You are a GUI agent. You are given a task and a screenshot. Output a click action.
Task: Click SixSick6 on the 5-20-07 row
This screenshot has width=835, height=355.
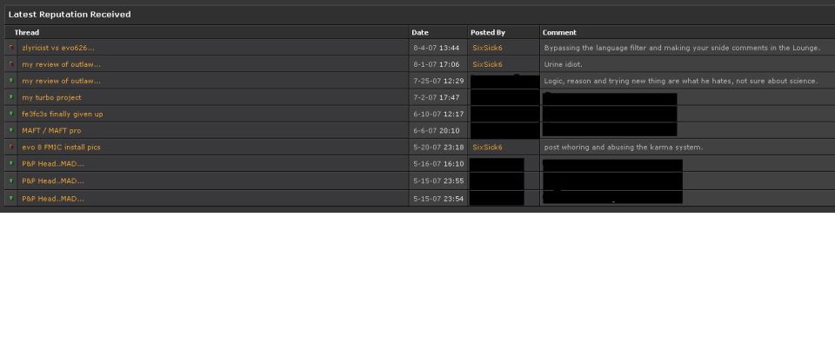pyautogui.click(x=487, y=148)
